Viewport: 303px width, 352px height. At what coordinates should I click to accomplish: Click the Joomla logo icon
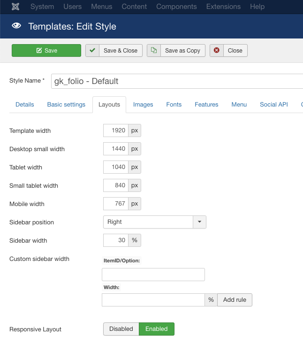pyautogui.click(x=15, y=7)
